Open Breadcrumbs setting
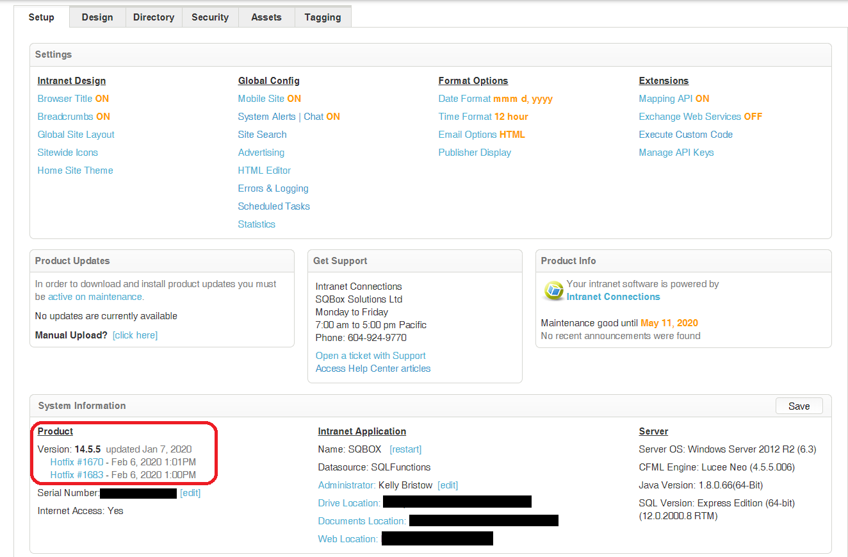Image resolution: width=848 pixels, height=557 pixels. 74,117
